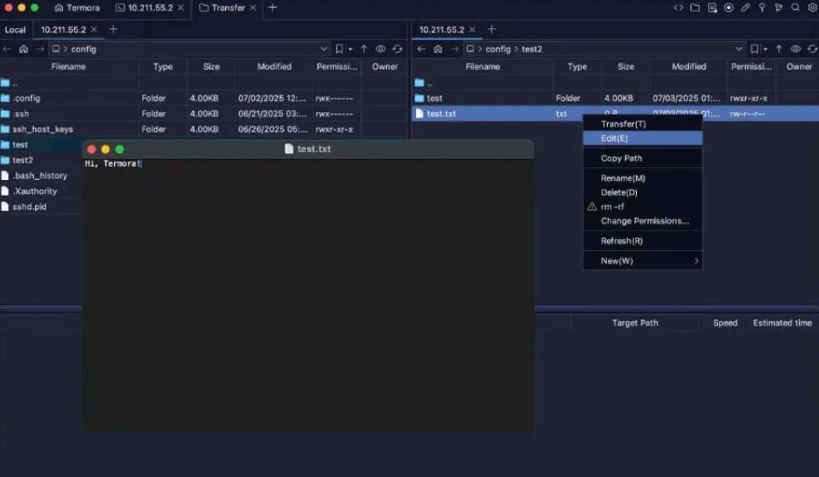Go back in left panel navigation
Screen dimensions: 819x477
point(7,48)
